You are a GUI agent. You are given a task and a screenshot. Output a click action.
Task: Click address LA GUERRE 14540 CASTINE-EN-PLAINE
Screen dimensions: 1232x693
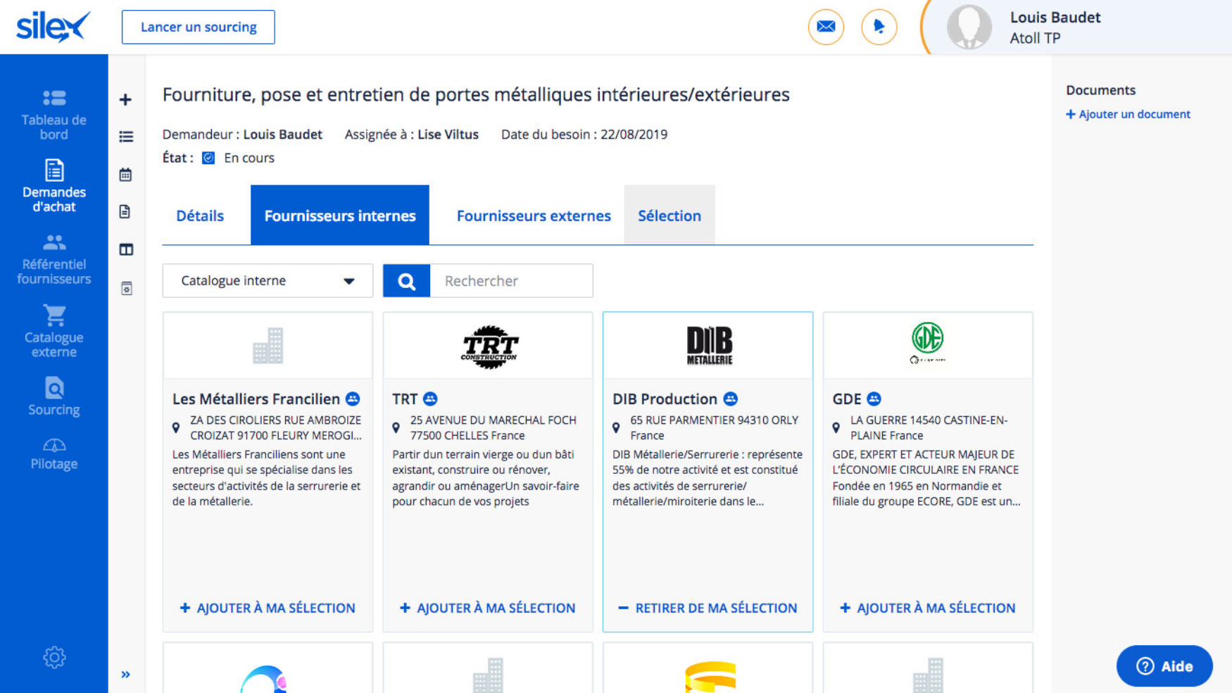(x=929, y=427)
